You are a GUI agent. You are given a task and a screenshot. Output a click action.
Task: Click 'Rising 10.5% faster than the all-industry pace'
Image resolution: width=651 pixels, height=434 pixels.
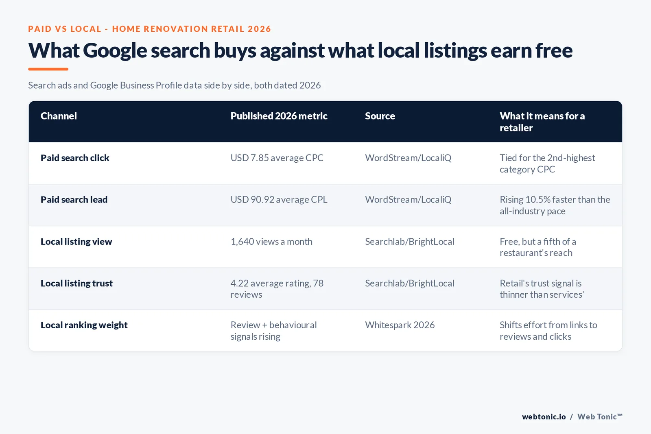[x=555, y=205]
